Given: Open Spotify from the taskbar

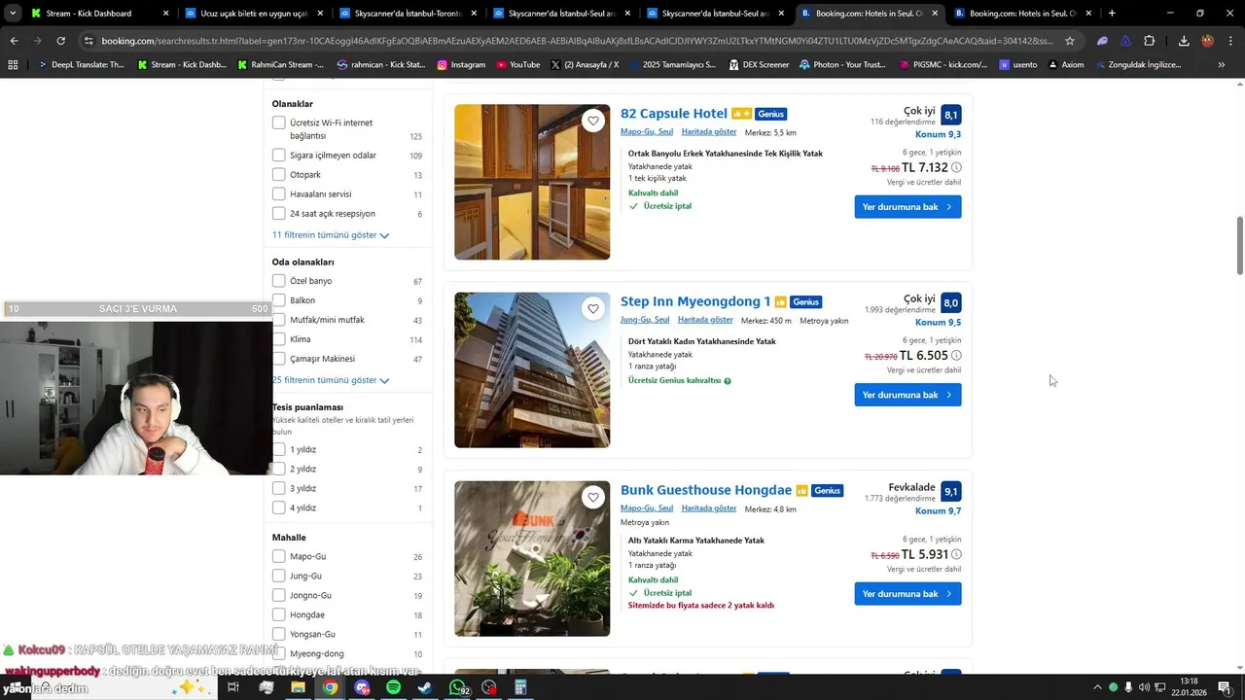Looking at the screenshot, I should pos(393,687).
